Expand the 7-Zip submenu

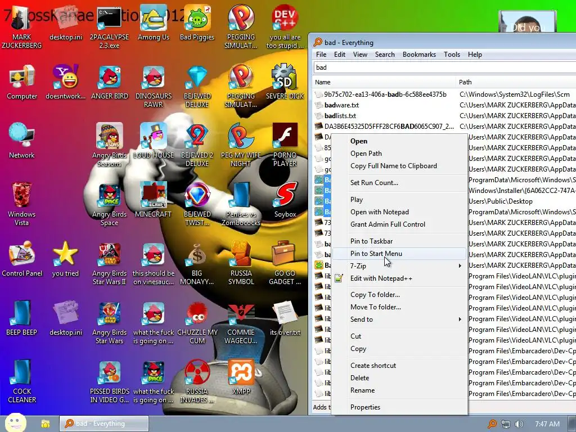pyautogui.click(x=399, y=265)
